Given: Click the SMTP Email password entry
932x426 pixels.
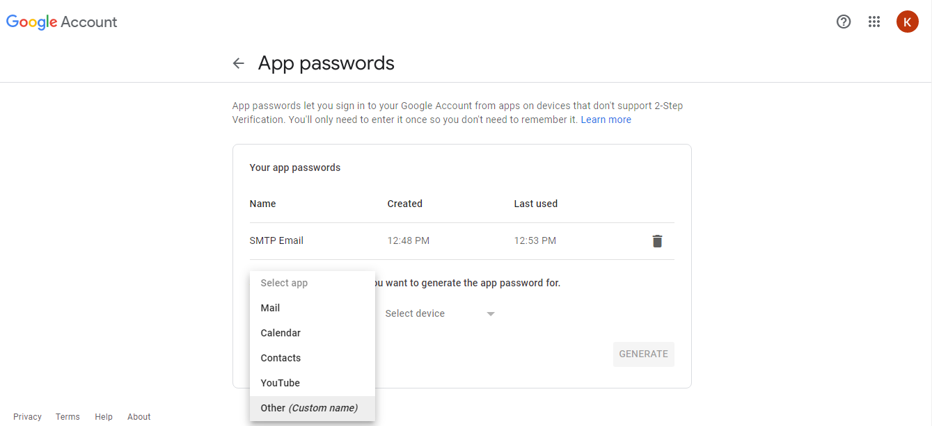Looking at the screenshot, I should [276, 241].
